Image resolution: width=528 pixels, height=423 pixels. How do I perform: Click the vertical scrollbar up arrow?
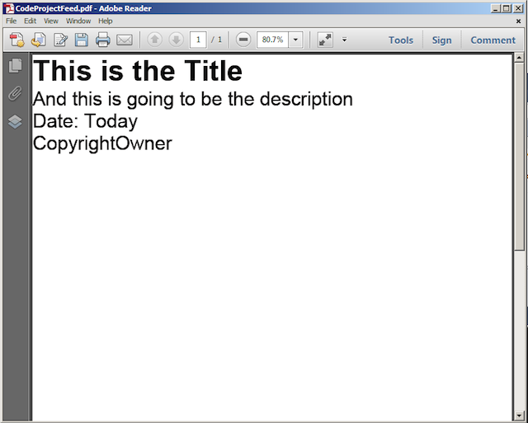[519, 58]
